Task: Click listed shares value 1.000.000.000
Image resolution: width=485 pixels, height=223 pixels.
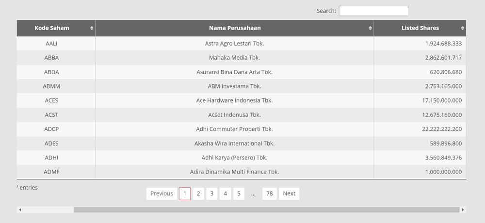Action: (443, 172)
